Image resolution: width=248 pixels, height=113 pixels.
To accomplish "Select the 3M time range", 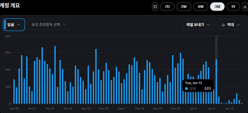I will click(217, 7).
